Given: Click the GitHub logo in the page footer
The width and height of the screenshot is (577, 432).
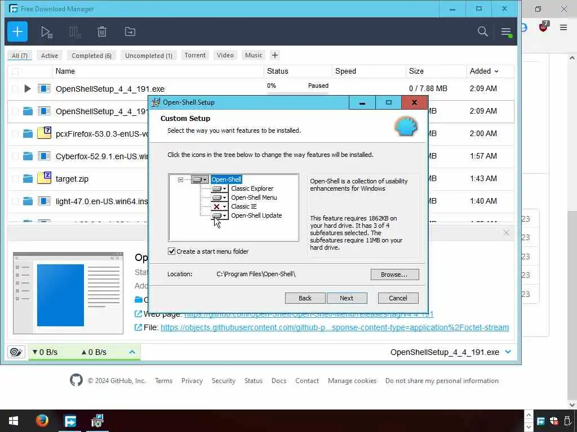Looking at the screenshot, I should (76, 380).
